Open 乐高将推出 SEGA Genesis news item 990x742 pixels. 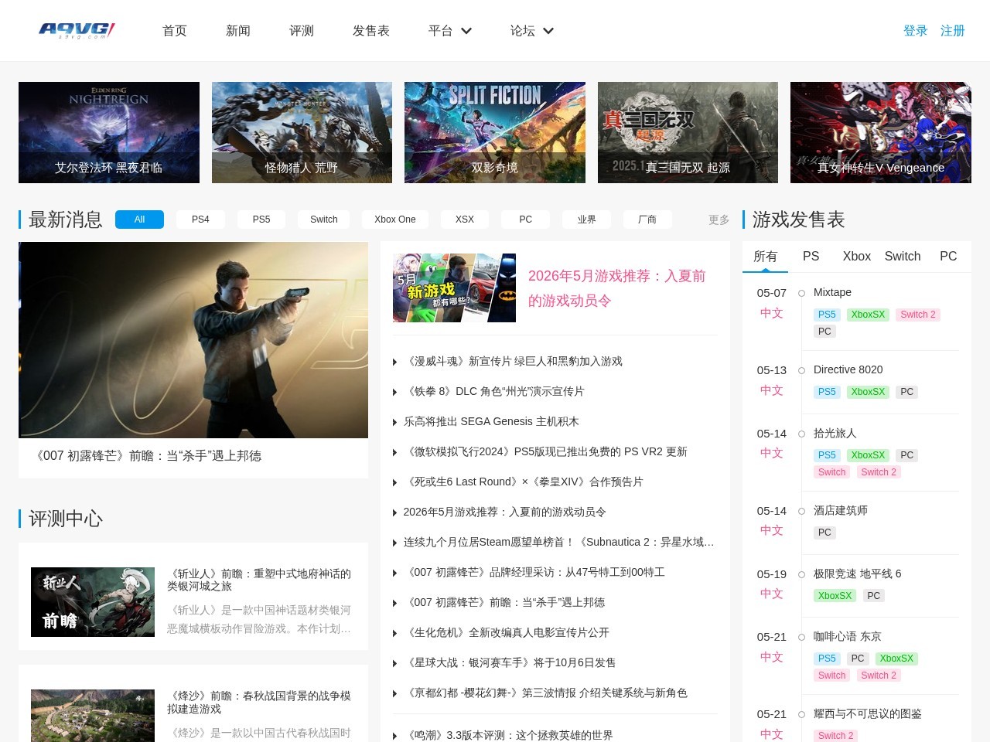pyautogui.click(x=491, y=422)
